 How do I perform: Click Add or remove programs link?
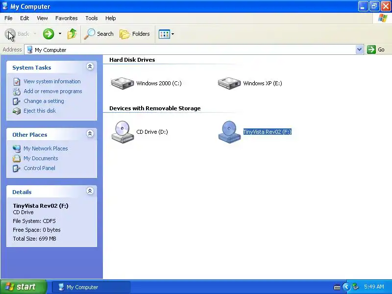(x=53, y=91)
